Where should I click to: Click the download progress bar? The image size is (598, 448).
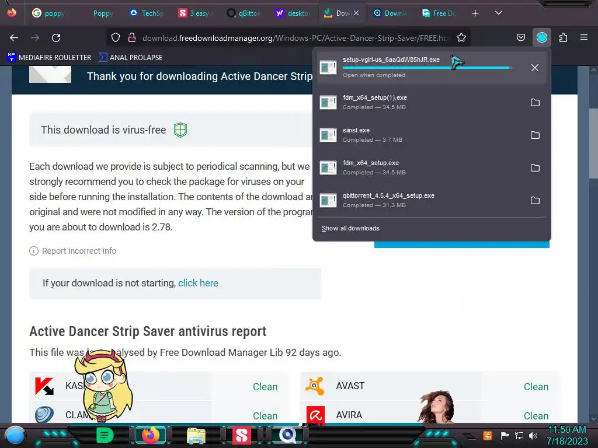point(426,68)
